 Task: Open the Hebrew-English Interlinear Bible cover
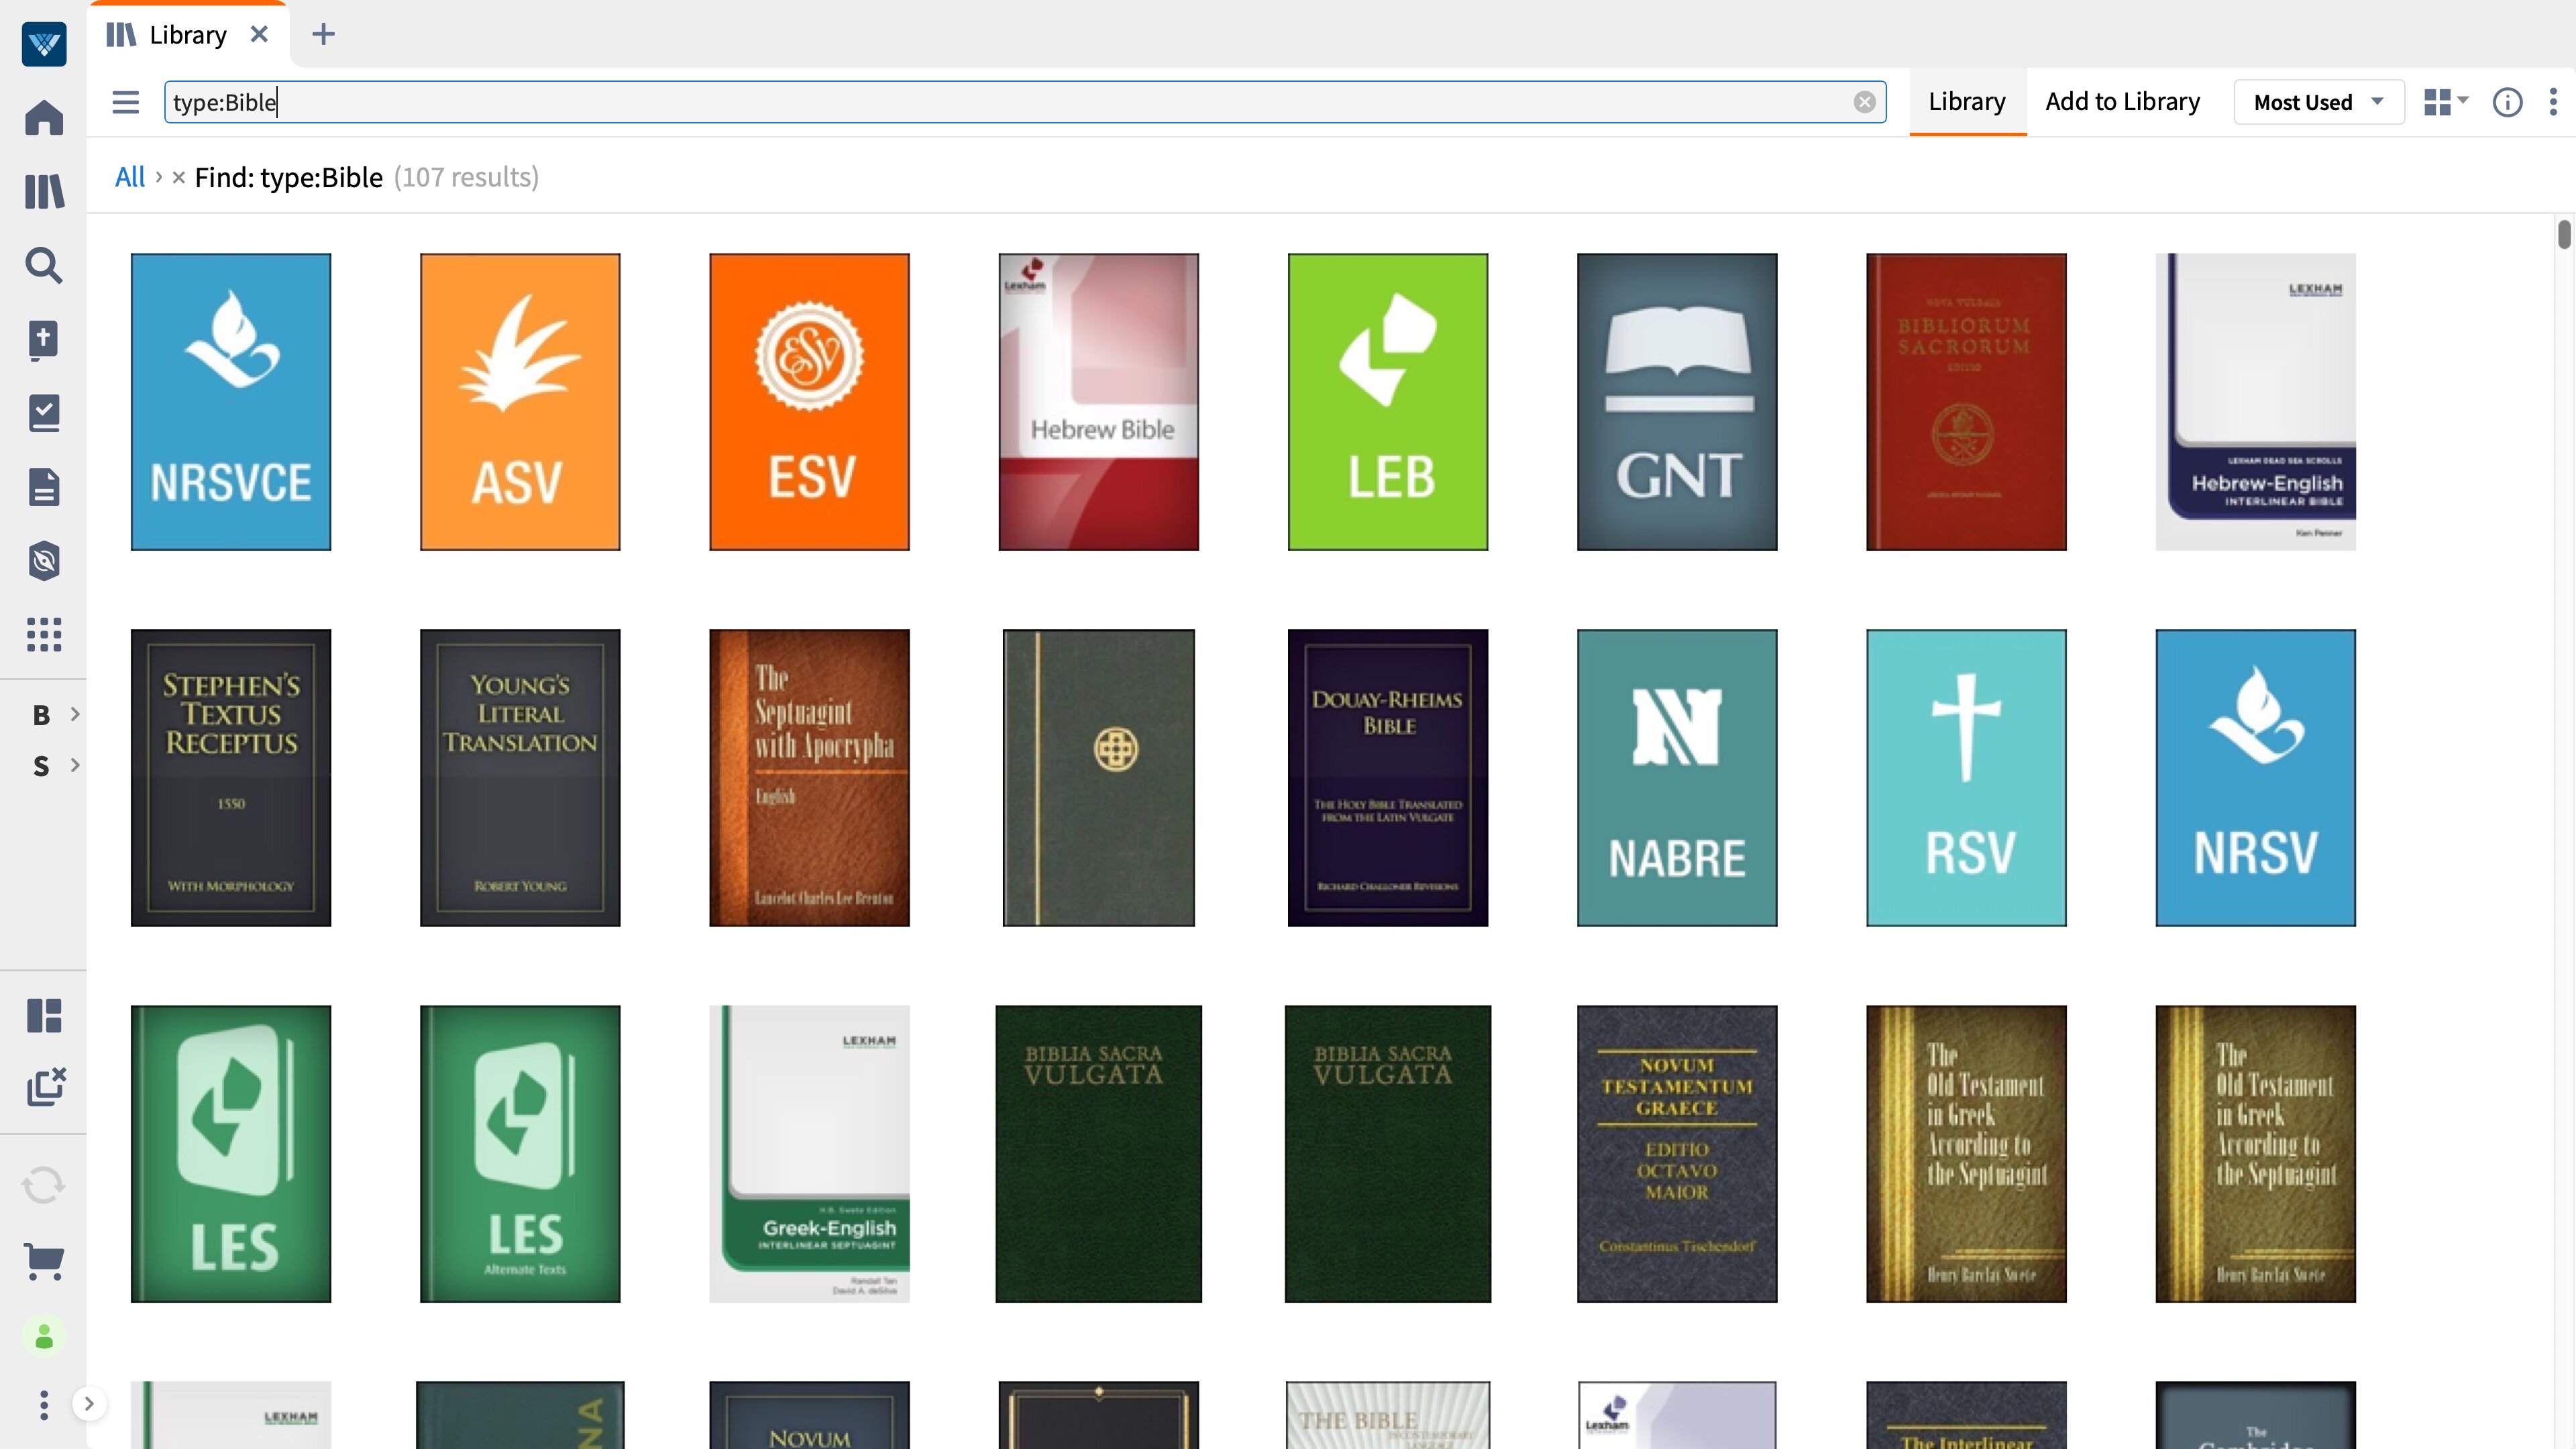tap(2255, 401)
